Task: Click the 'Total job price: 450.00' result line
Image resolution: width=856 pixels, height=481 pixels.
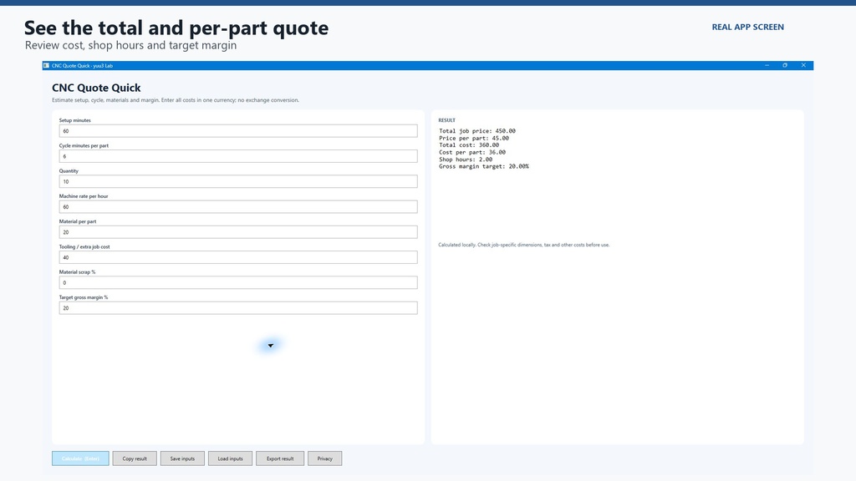Action: [477, 131]
